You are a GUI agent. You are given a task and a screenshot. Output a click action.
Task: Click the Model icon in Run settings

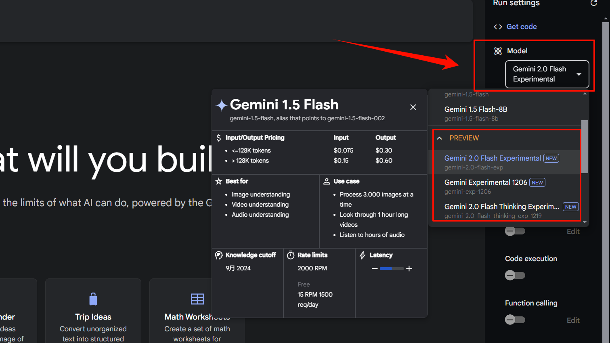498,50
